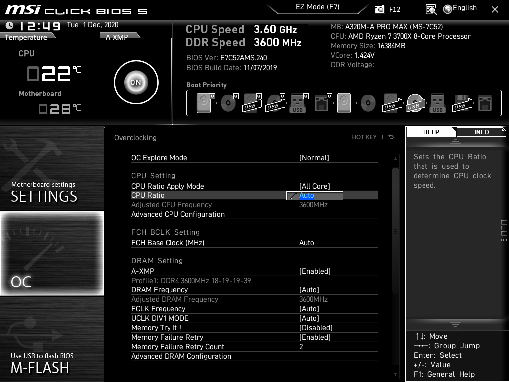Select the legacy USB key boot device
The image size is (509, 382).
coord(437,103)
